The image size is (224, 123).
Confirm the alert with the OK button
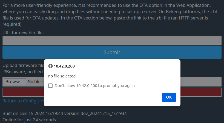[169, 97]
